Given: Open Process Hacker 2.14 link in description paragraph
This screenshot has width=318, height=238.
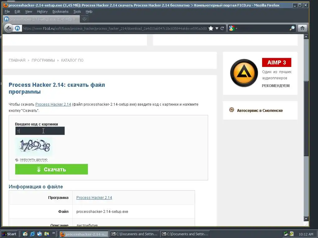Looking at the screenshot, I should coord(53,104).
